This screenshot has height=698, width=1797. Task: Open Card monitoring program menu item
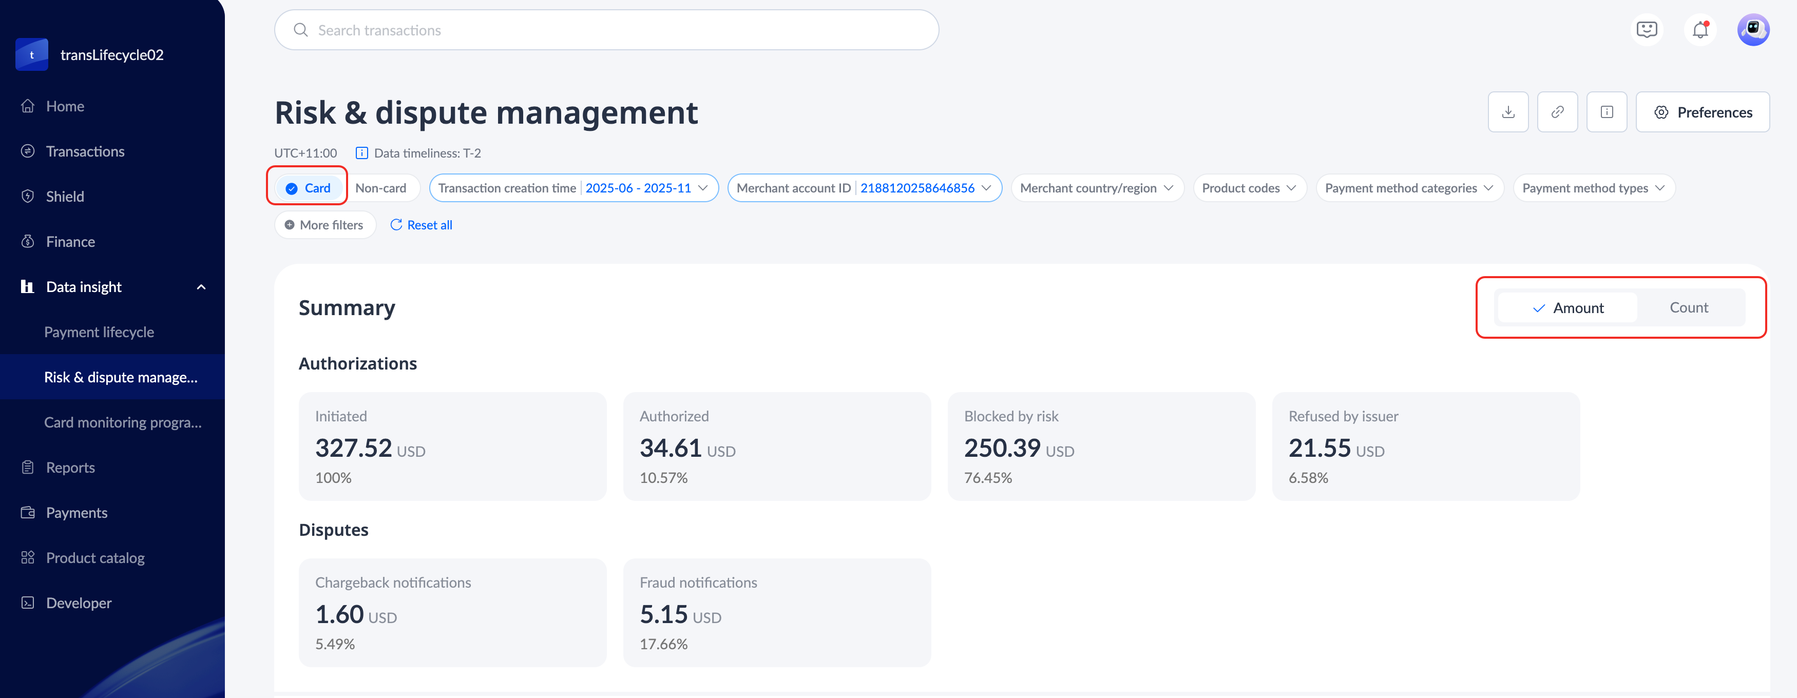(123, 422)
